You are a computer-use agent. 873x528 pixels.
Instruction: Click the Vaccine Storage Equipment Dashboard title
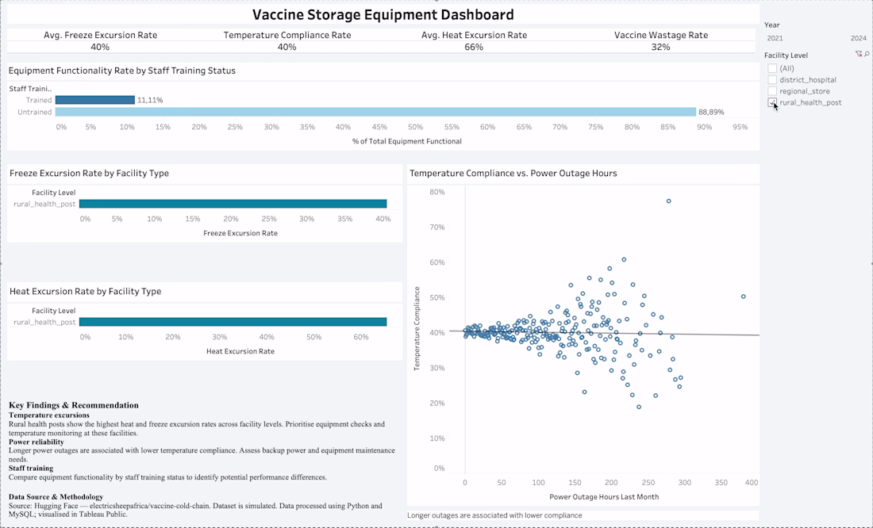[x=383, y=14]
